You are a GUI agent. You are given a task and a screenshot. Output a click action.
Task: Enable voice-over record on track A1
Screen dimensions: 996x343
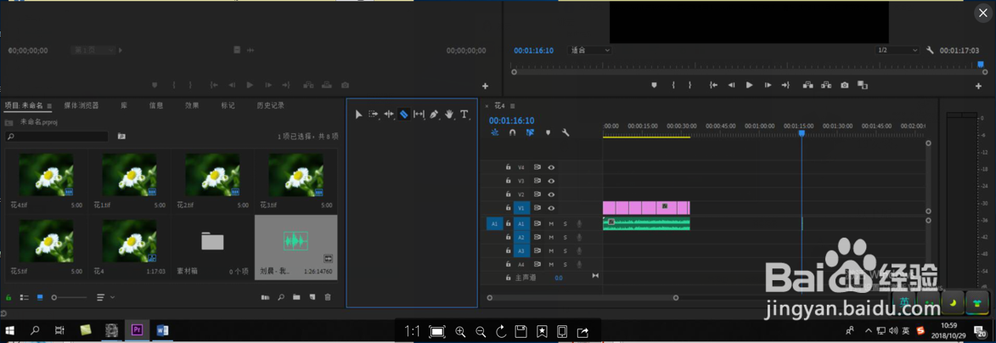tap(579, 223)
